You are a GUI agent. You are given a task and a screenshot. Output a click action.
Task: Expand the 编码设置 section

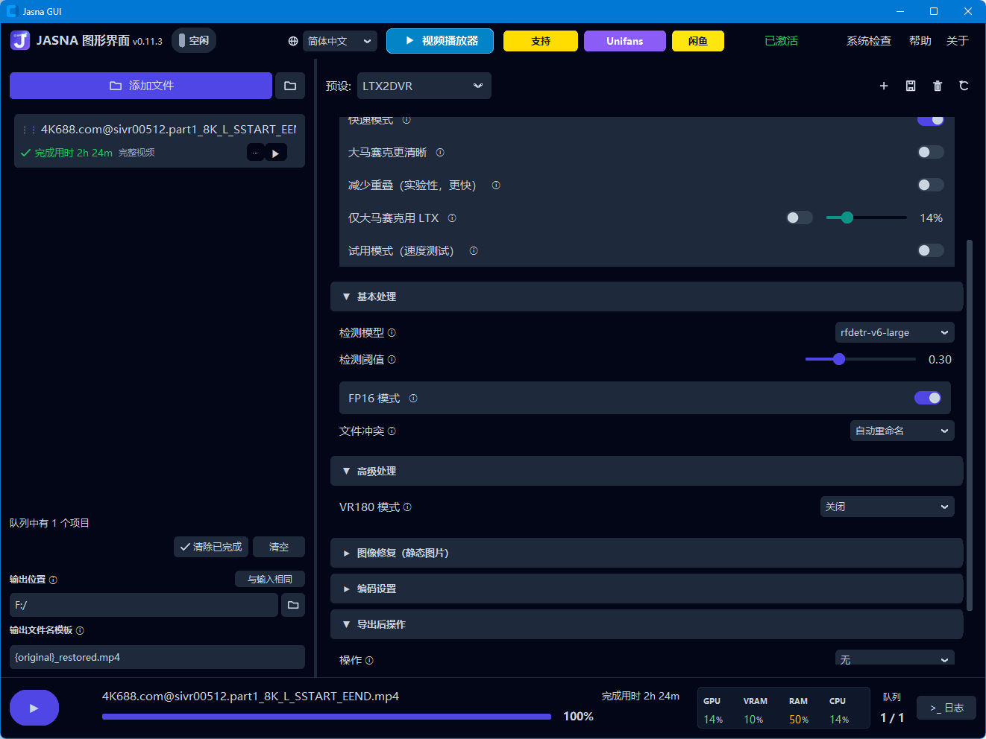(x=647, y=589)
